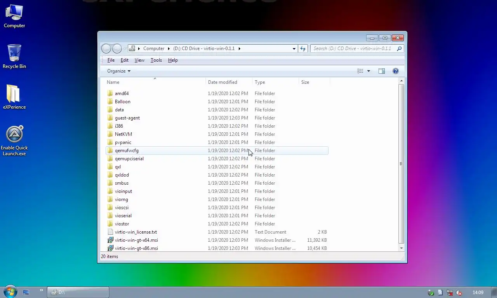Open the Recycle Bin desktop icon
497x298 pixels.
(x=14, y=57)
